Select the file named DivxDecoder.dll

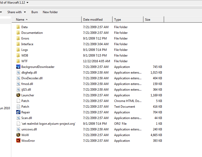click(x=32, y=78)
